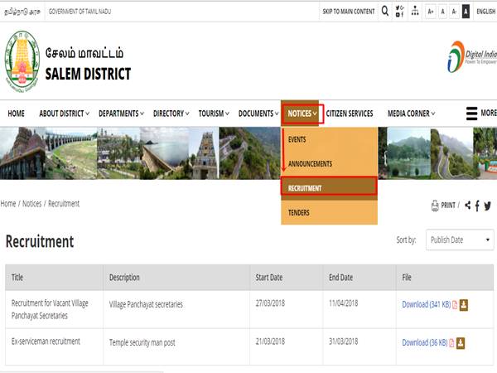Click the Digital India logo
This screenshot has width=497, height=373.
[x=471, y=56]
